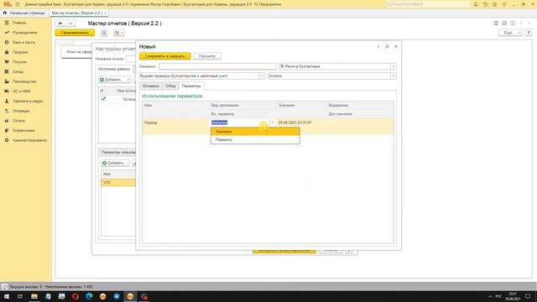
Task: Click Сохранить и закрыть button
Action: coord(164,56)
